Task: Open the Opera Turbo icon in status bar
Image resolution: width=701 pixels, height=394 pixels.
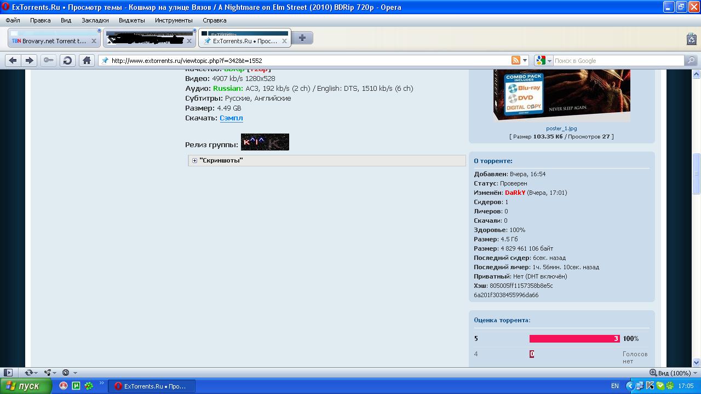Action: pyautogui.click(x=66, y=373)
